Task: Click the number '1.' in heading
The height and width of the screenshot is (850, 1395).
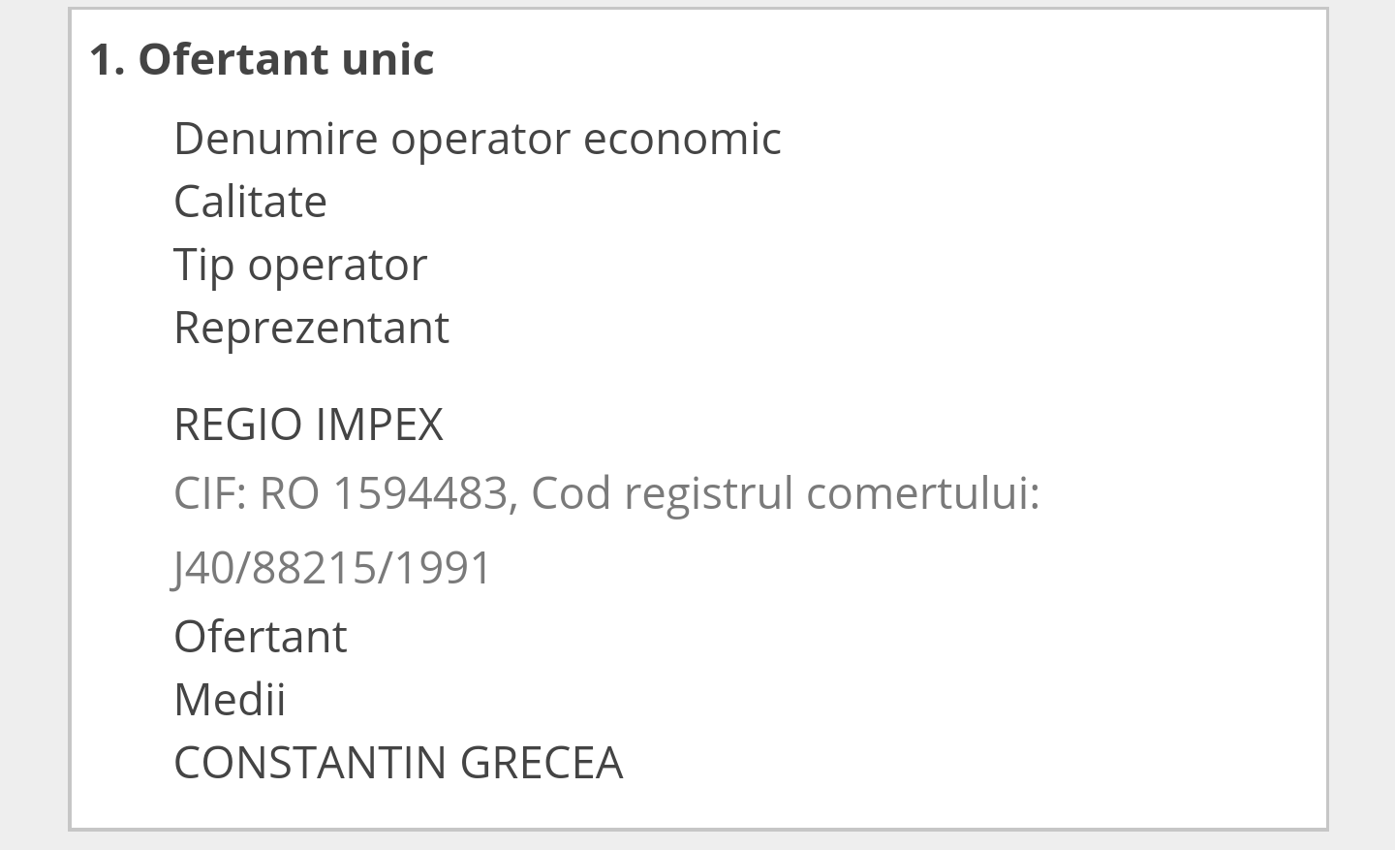Action: point(108,59)
